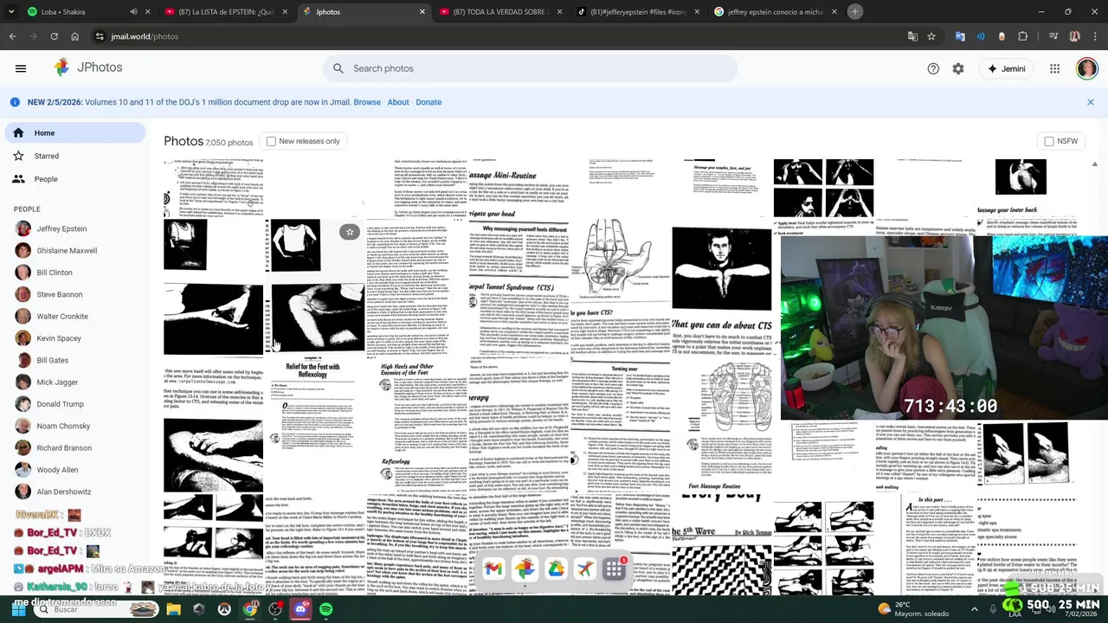Click the Jemini button
The width and height of the screenshot is (1108, 623).
(x=1008, y=68)
